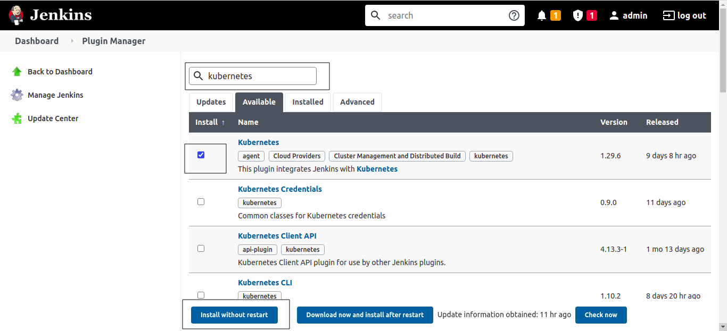The height and width of the screenshot is (331, 727).
Task: Click the page vertical scrollbar
Action: [723, 165]
